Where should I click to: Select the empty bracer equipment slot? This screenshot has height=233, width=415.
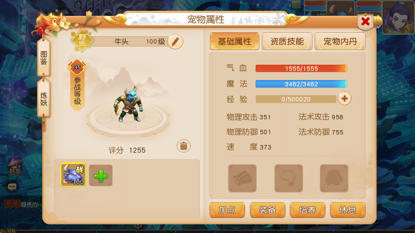tap(242, 178)
